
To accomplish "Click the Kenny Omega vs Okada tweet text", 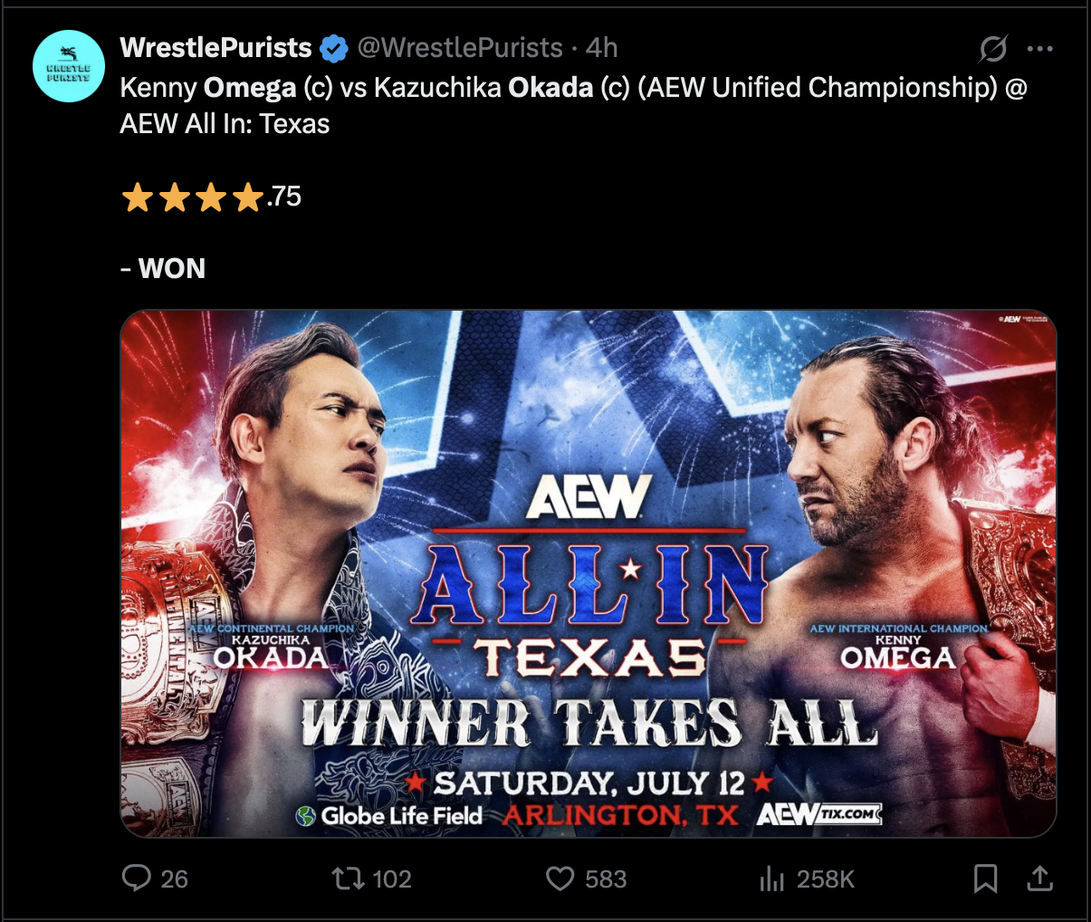I will coord(574,105).
